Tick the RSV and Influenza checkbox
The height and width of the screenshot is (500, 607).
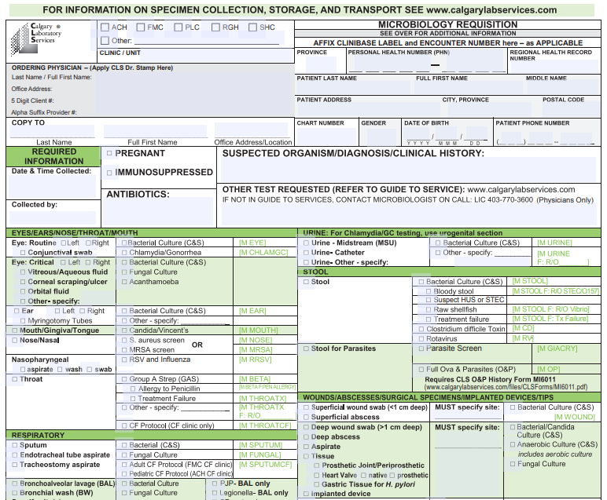coord(124,359)
